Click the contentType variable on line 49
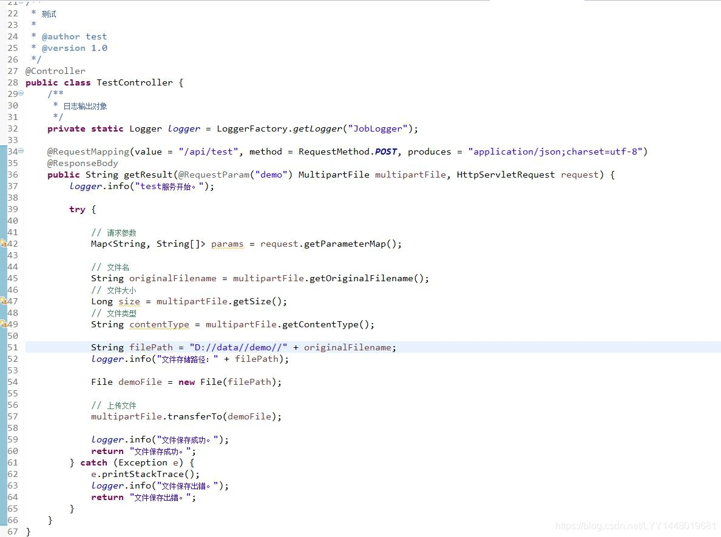721x537 pixels. (x=159, y=324)
